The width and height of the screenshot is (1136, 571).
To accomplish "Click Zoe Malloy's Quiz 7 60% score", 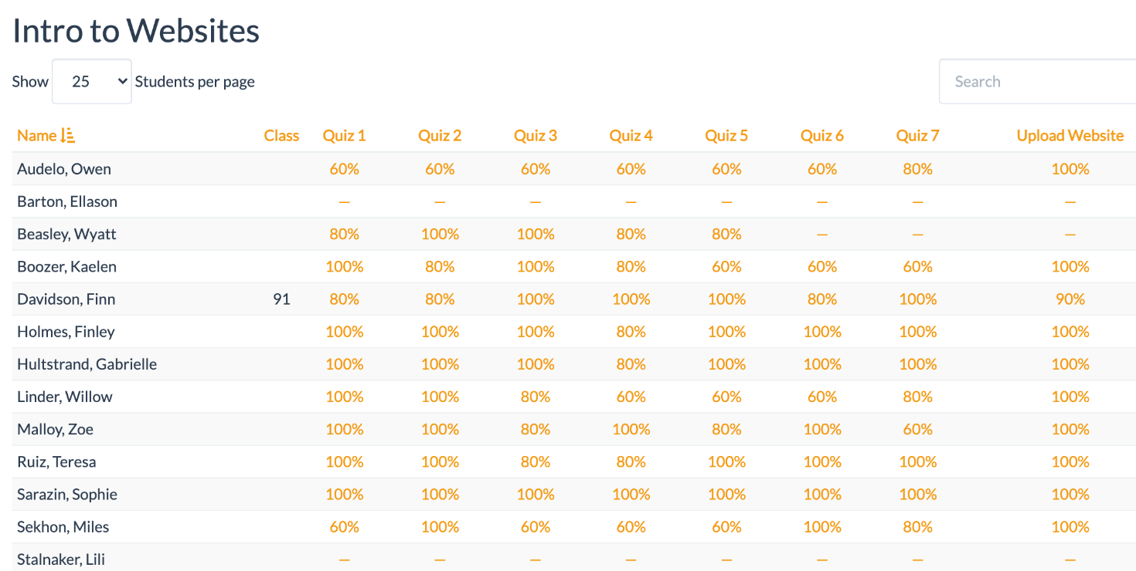I will 917,429.
